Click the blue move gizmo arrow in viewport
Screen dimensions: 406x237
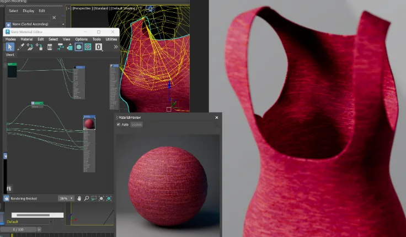pyautogui.click(x=169, y=85)
